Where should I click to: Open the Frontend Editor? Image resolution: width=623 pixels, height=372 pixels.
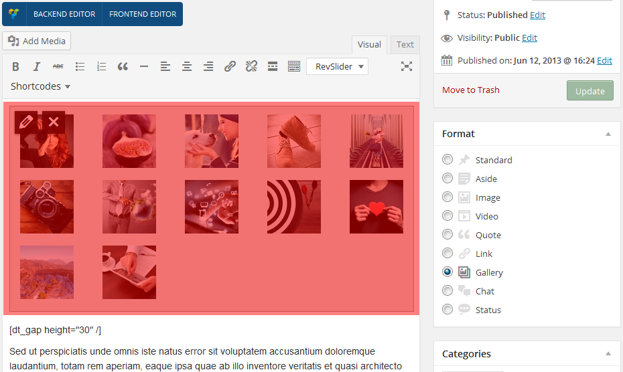coord(143,14)
